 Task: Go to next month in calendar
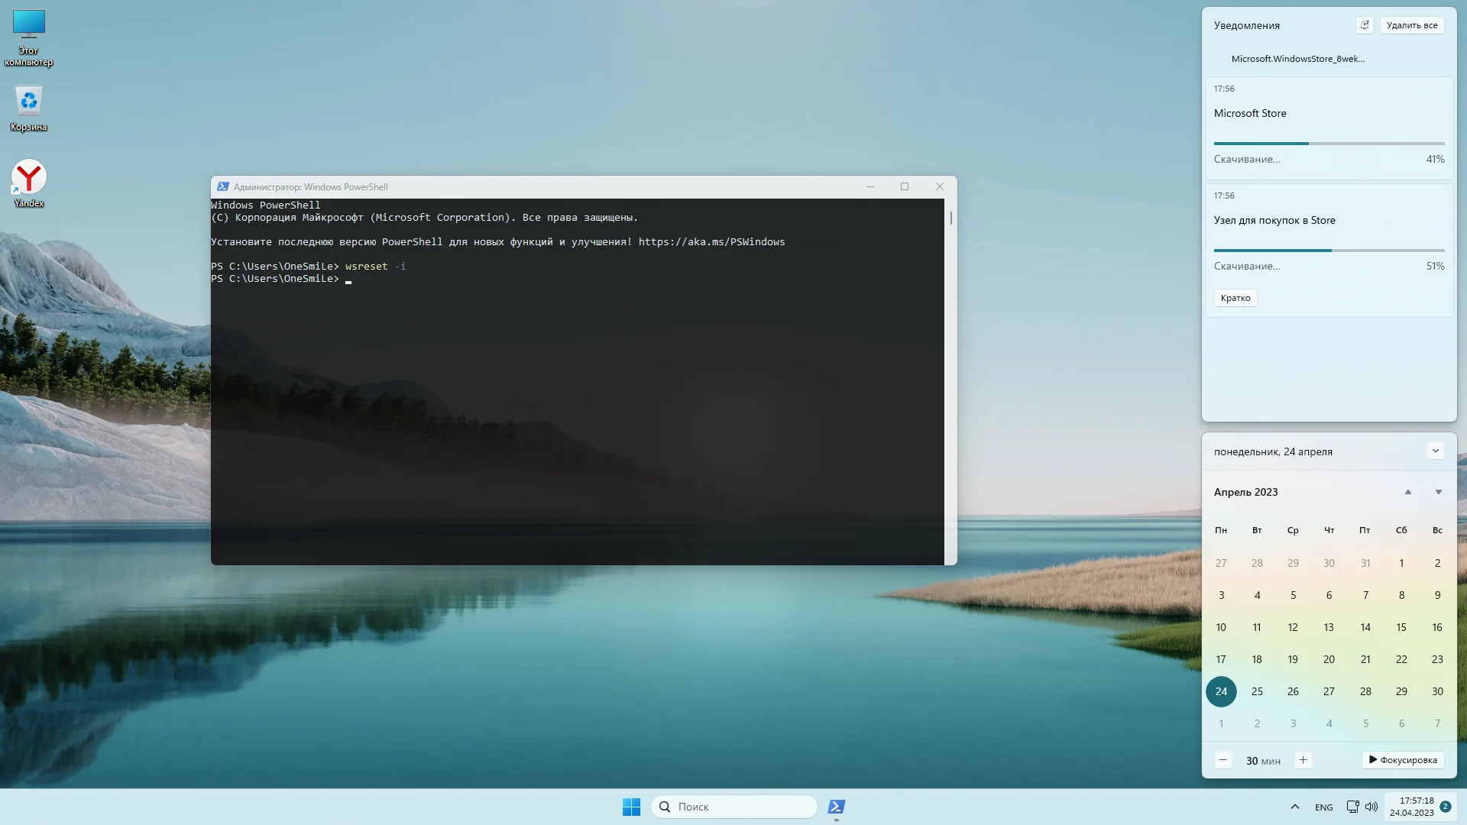click(1438, 492)
